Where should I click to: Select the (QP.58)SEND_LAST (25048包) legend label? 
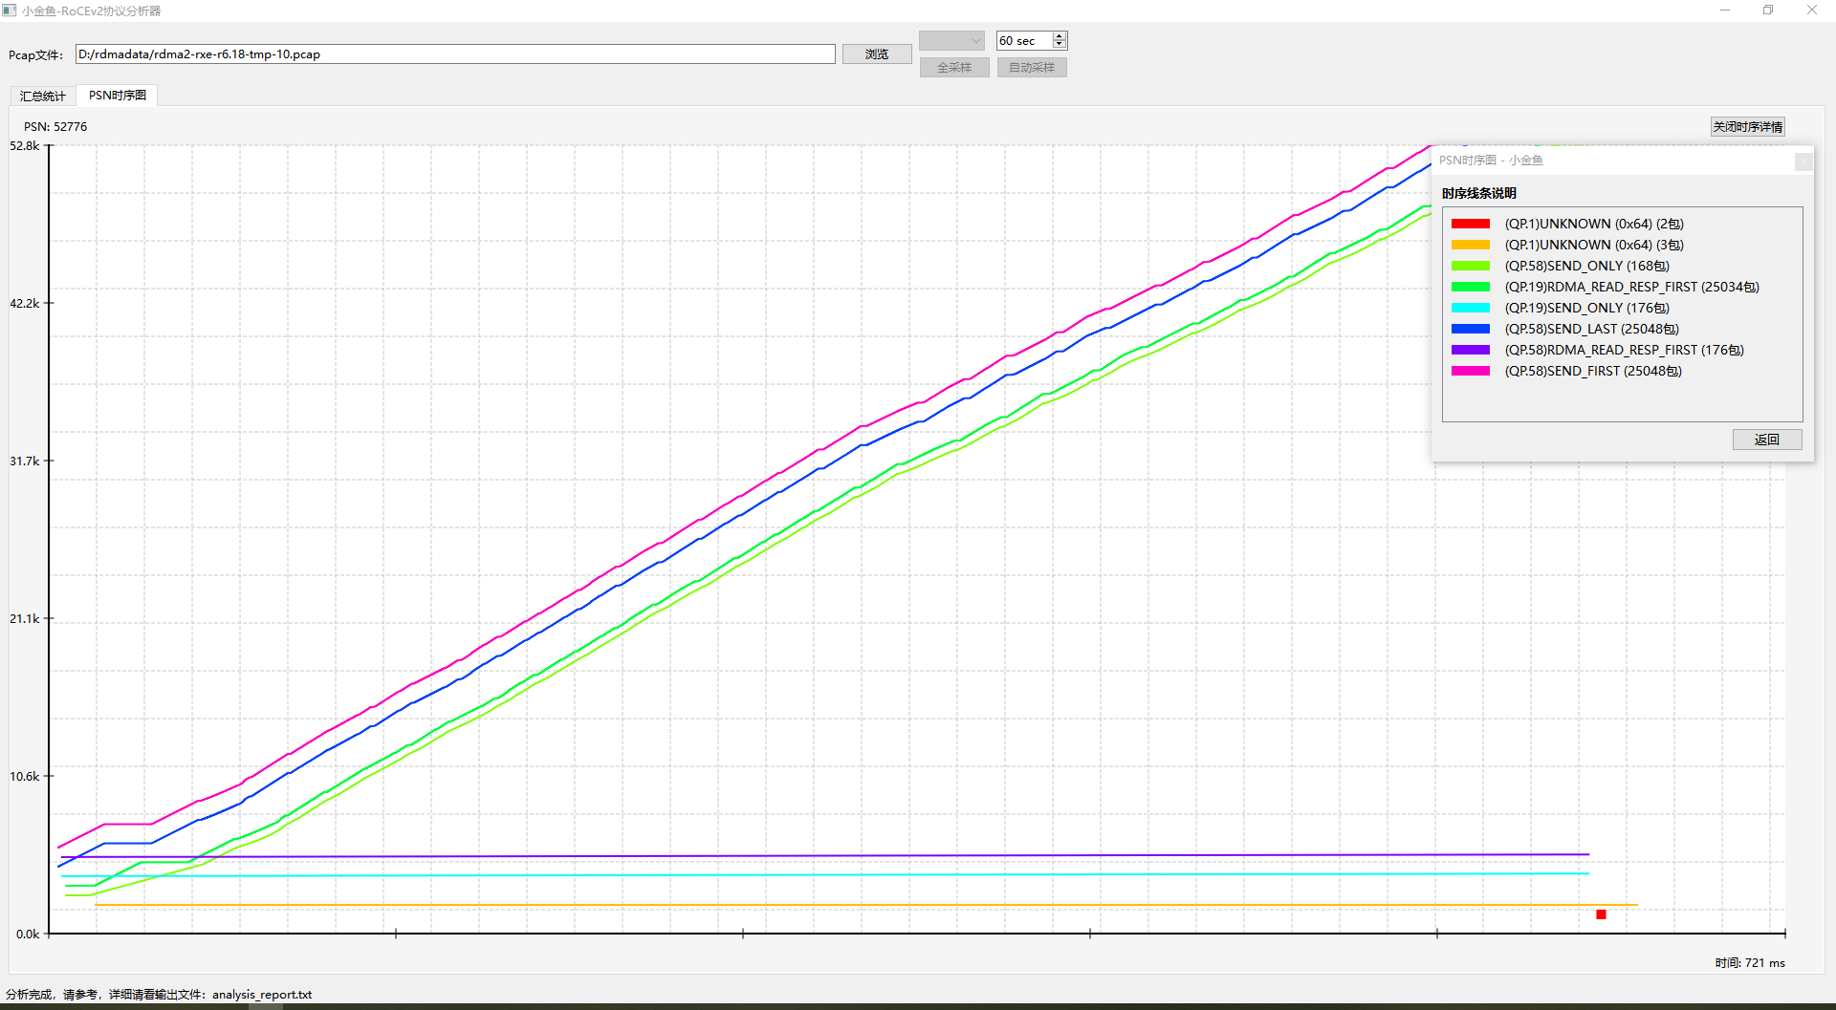click(x=1591, y=329)
